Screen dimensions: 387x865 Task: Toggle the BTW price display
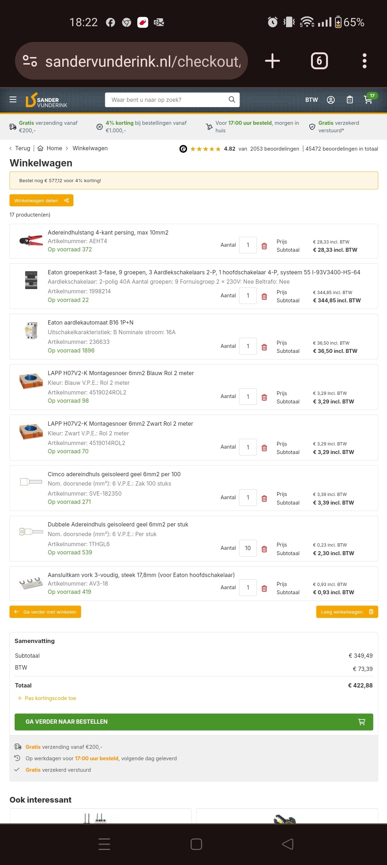click(x=311, y=100)
